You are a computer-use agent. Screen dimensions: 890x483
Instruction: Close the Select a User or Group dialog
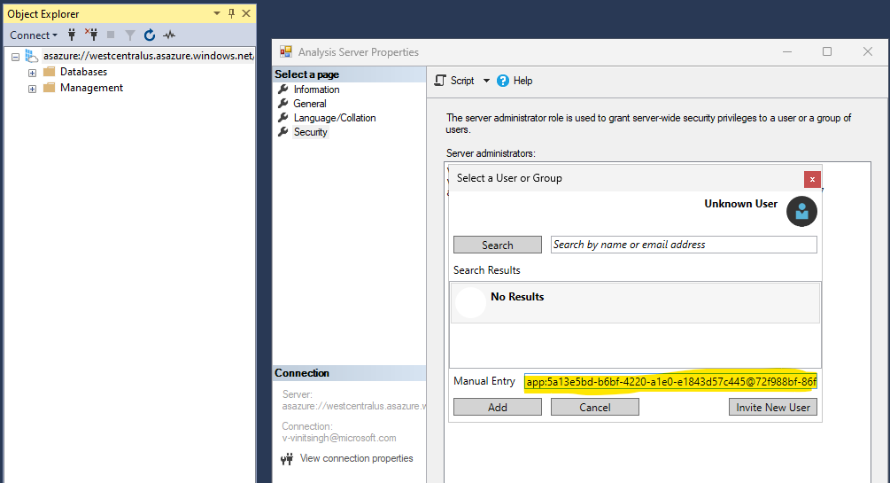(812, 179)
